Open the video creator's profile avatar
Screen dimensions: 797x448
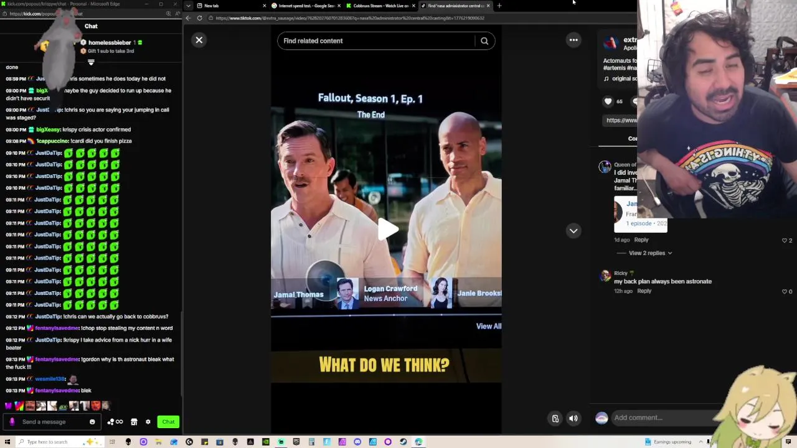coord(610,43)
